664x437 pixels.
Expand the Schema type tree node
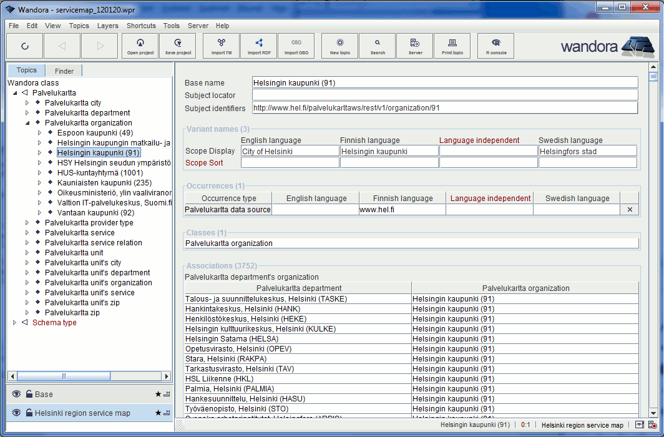point(15,323)
